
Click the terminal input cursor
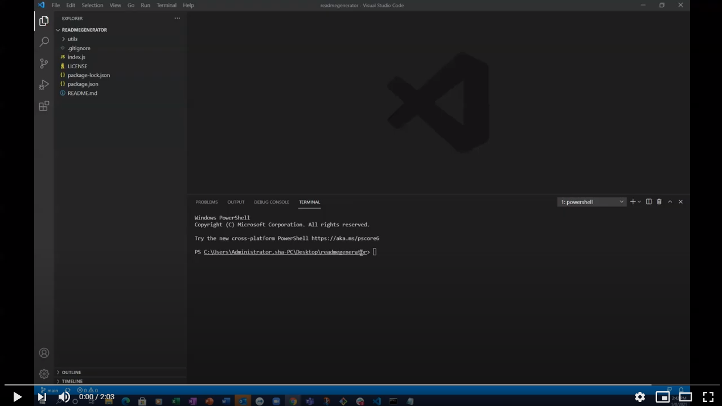(x=375, y=252)
